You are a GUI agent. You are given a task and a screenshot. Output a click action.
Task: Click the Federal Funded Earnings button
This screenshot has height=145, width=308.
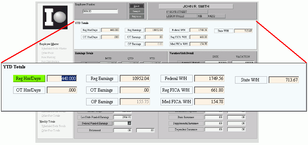tap(95, 123)
